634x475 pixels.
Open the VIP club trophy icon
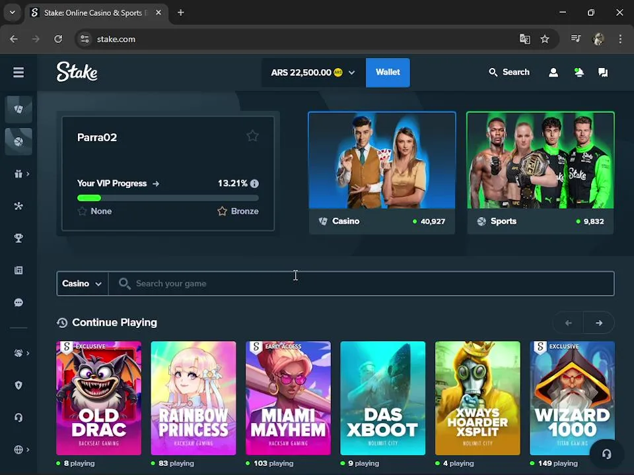(x=18, y=238)
